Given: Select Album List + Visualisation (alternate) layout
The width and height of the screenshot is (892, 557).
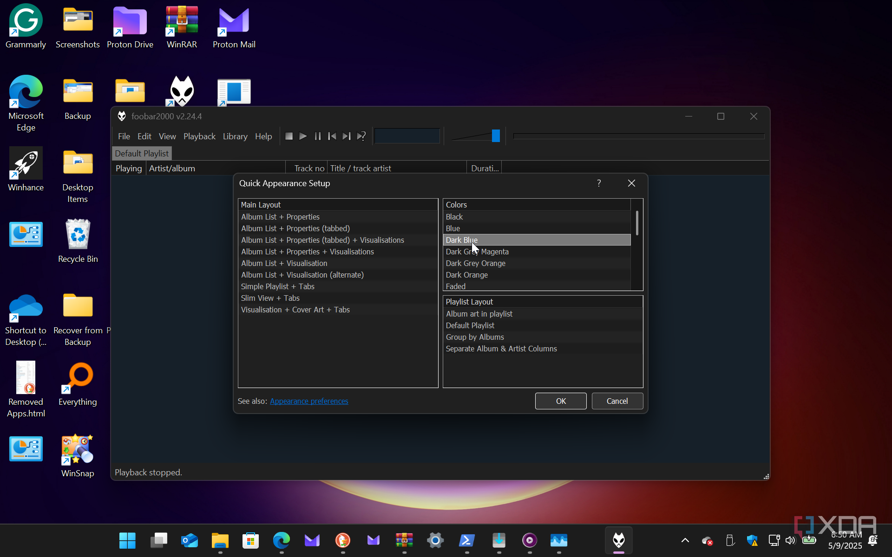Looking at the screenshot, I should coord(338,275).
